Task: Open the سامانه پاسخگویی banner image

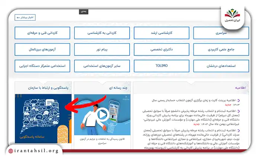Action: pyautogui.click(x=43, y=119)
